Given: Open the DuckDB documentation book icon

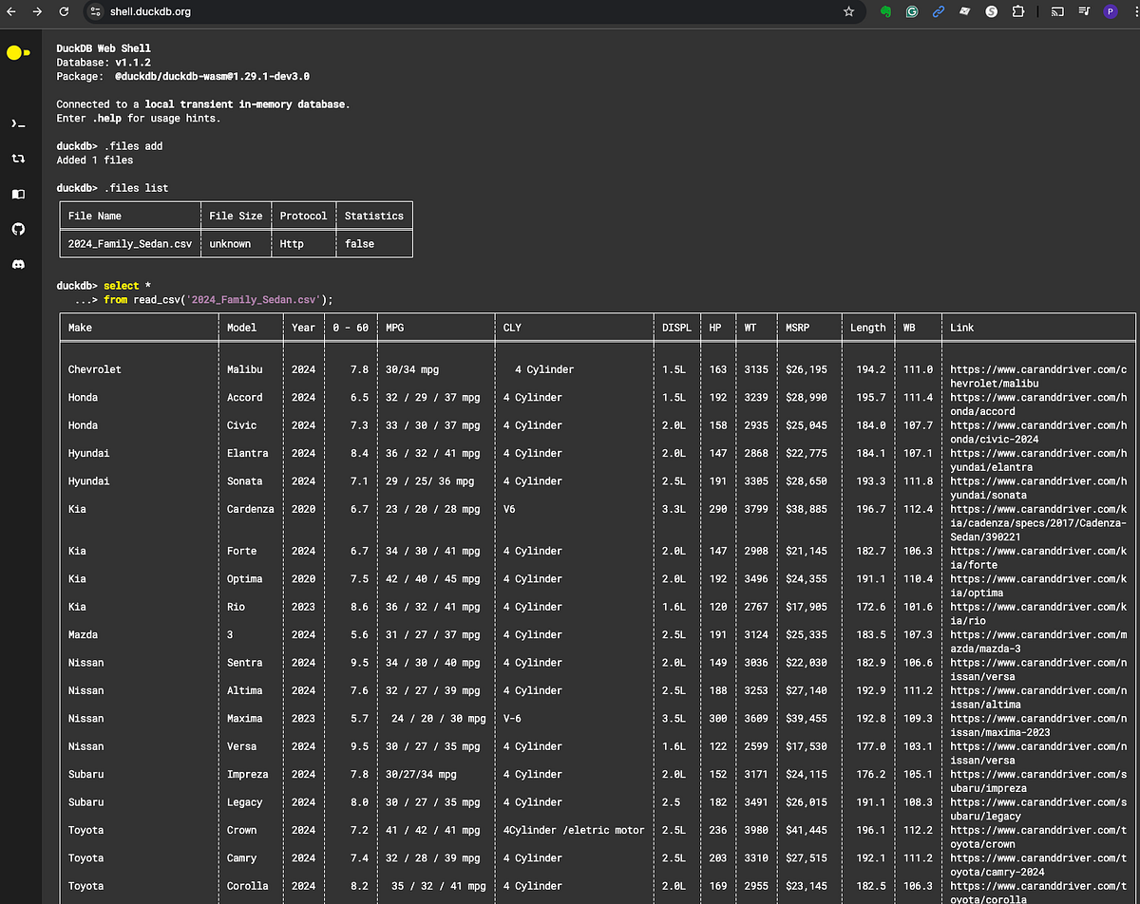Looking at the screenshot, I should click(x=19, y=194).
